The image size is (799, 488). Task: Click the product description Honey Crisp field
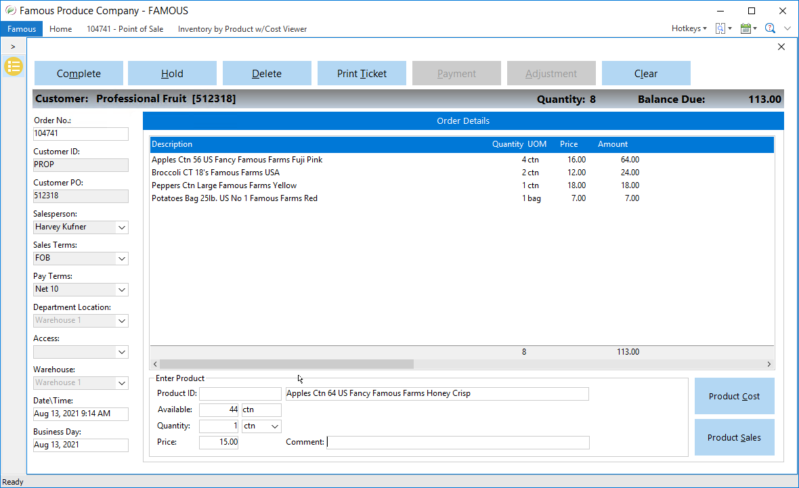coord(437,394)
